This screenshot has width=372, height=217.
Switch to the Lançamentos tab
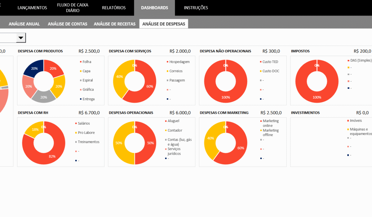(x=32, y=8)
